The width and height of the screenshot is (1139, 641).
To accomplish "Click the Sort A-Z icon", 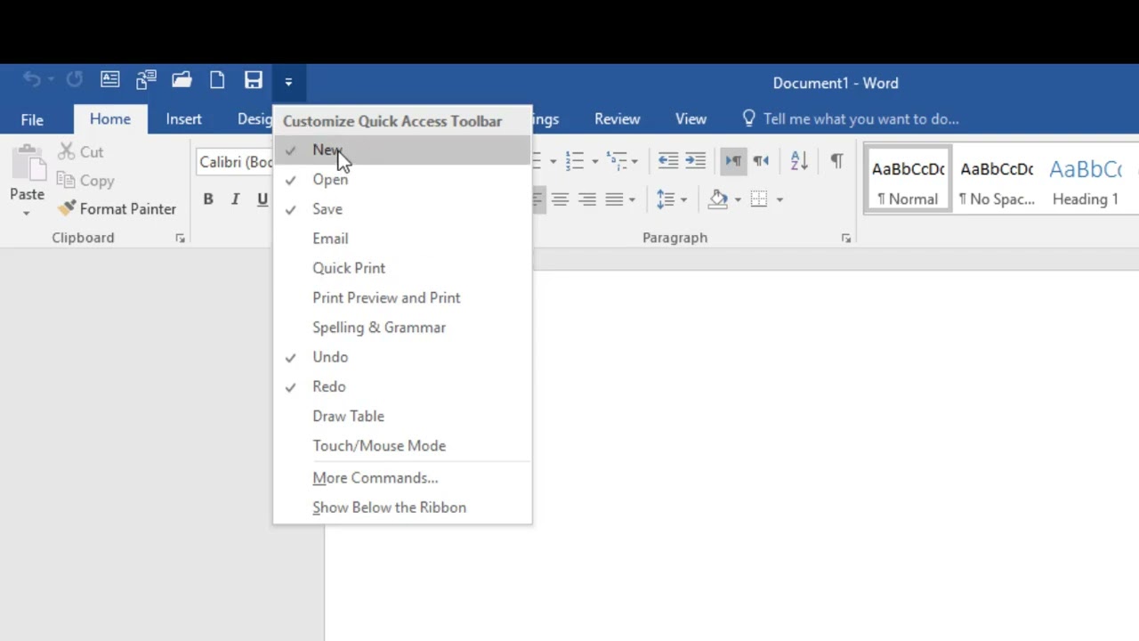I will pos(799,161).
